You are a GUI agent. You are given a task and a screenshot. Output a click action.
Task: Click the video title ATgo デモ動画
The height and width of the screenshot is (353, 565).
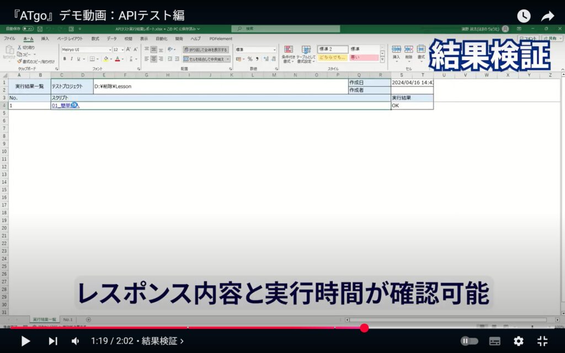point(98,15)
